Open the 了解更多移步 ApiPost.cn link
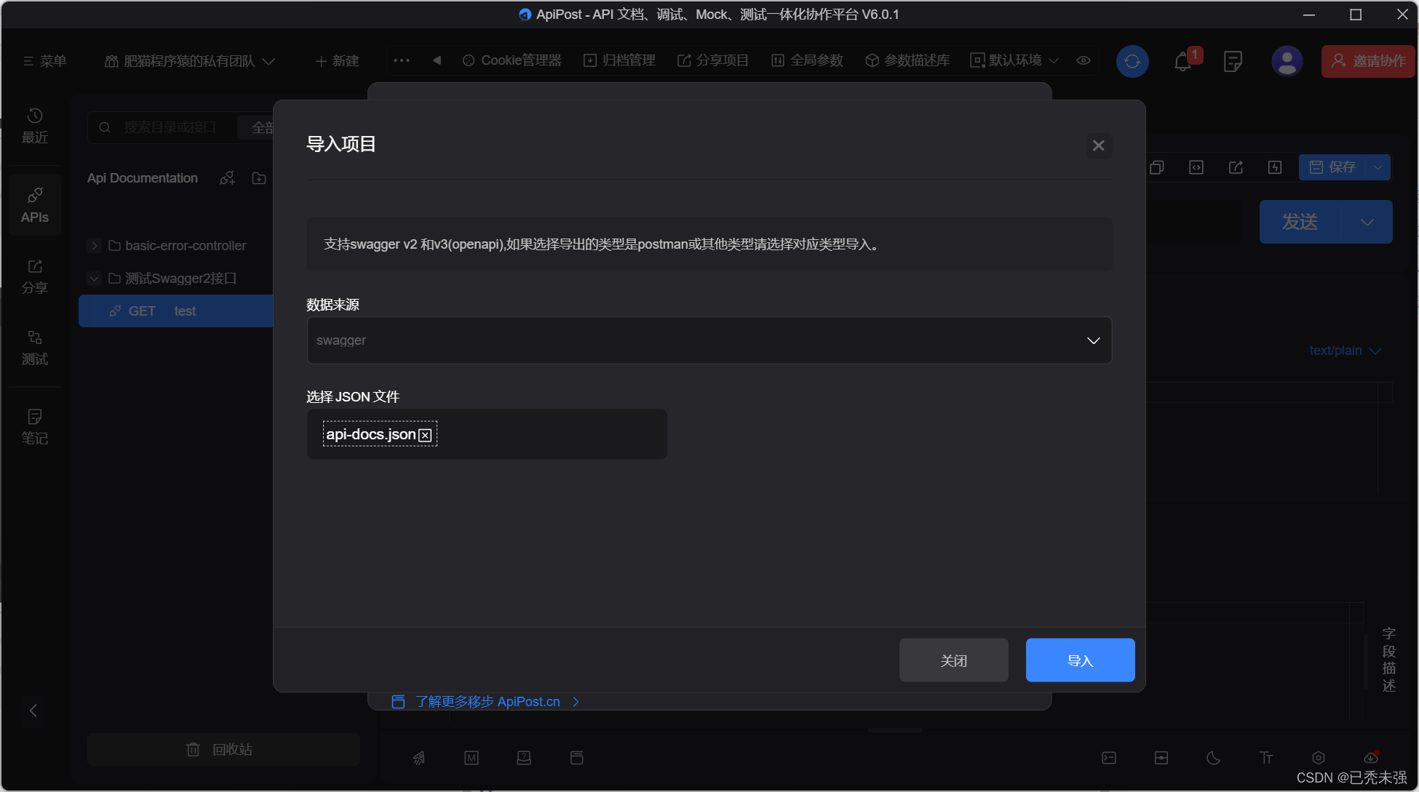This screenshot has width=1419, height=792. pos(486,702)
